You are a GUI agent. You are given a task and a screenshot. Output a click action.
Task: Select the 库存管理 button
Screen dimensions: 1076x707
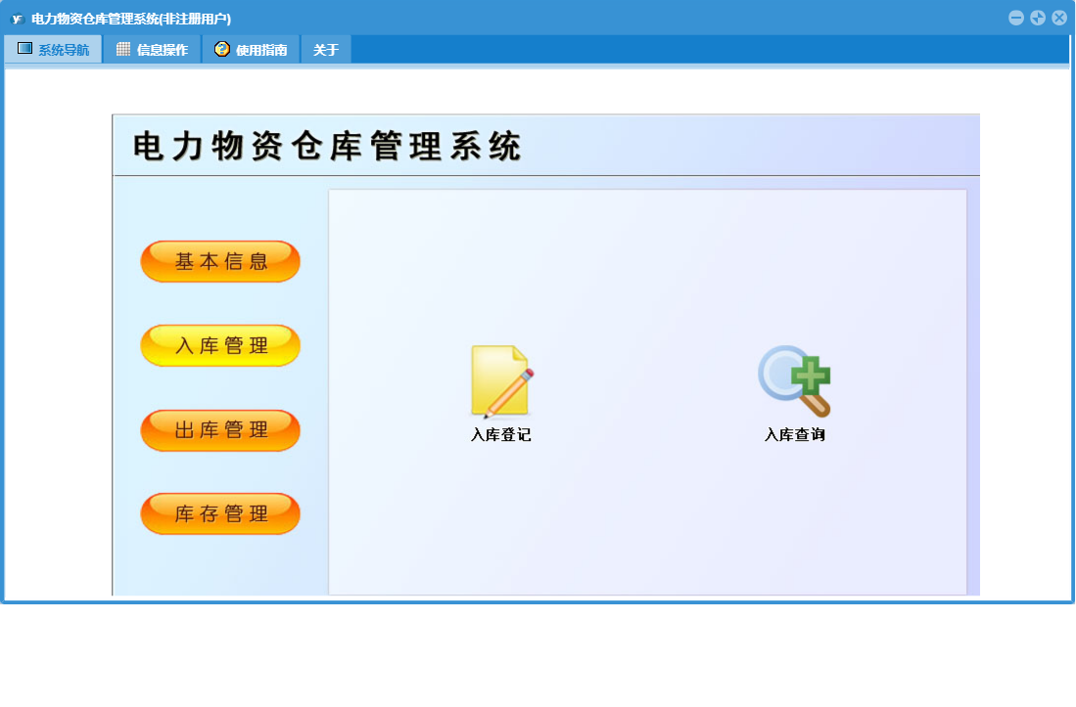point(220,513)
